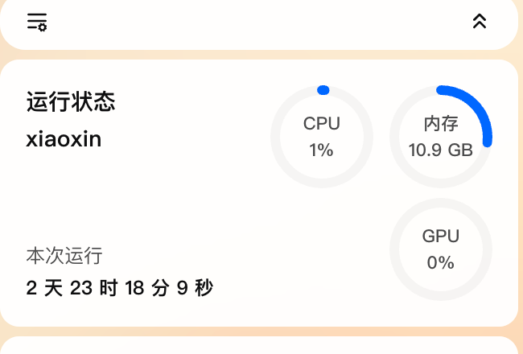Click the uptime 2 天 23 时 text
The width and height of the screenshot is (523, 354).
pyautogui.click(x=72, y=287)
